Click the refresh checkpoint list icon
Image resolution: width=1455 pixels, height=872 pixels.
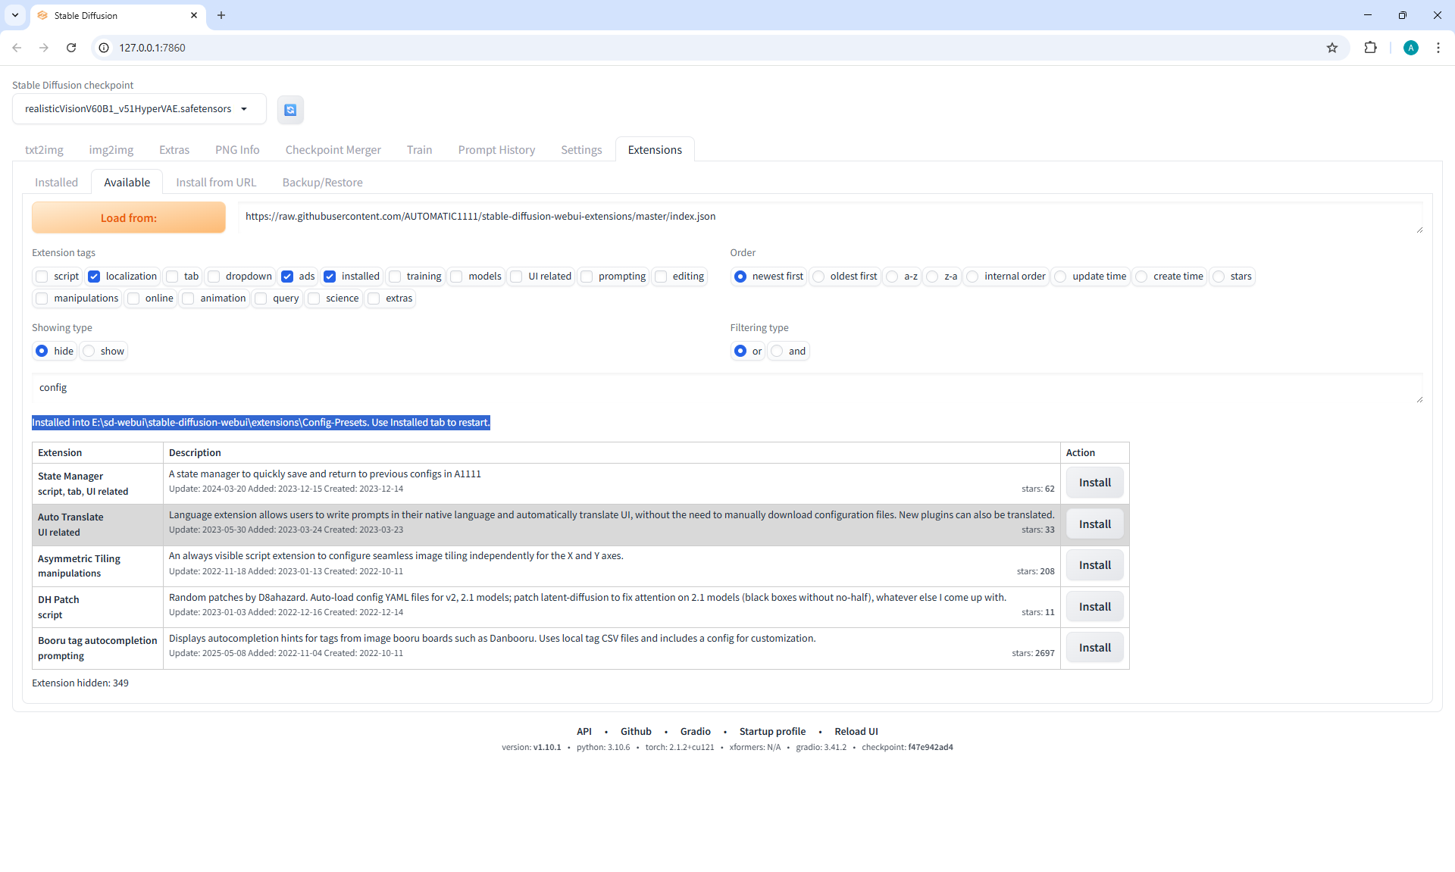[x=290, y=110]
